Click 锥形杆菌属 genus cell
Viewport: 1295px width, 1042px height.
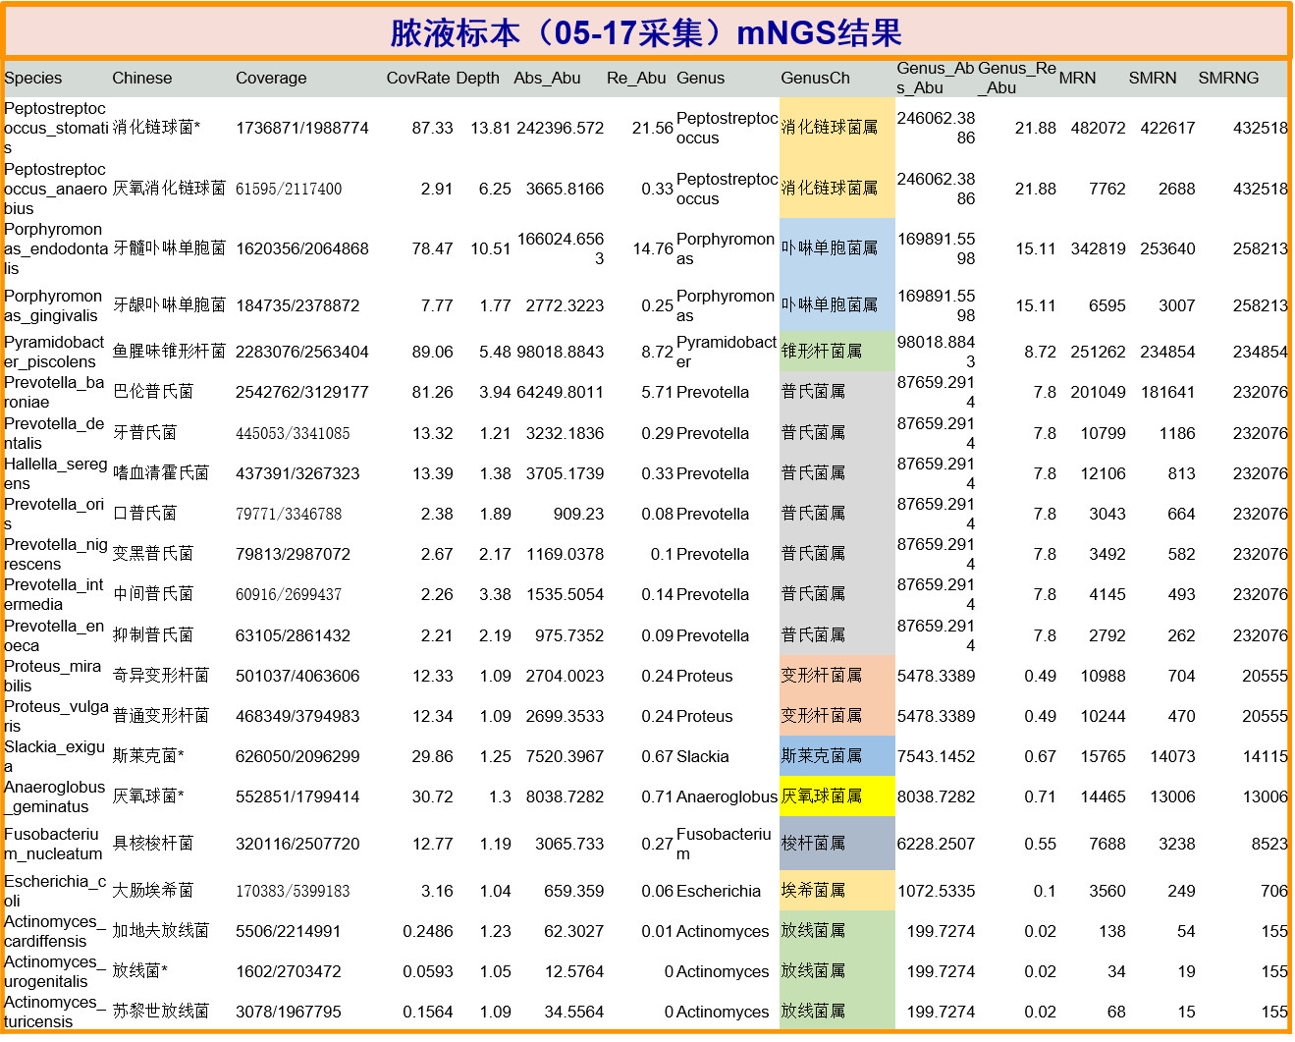(x=837, y=352)
